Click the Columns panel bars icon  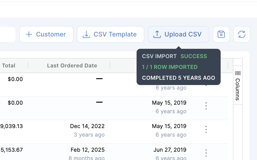coord(238,73)
